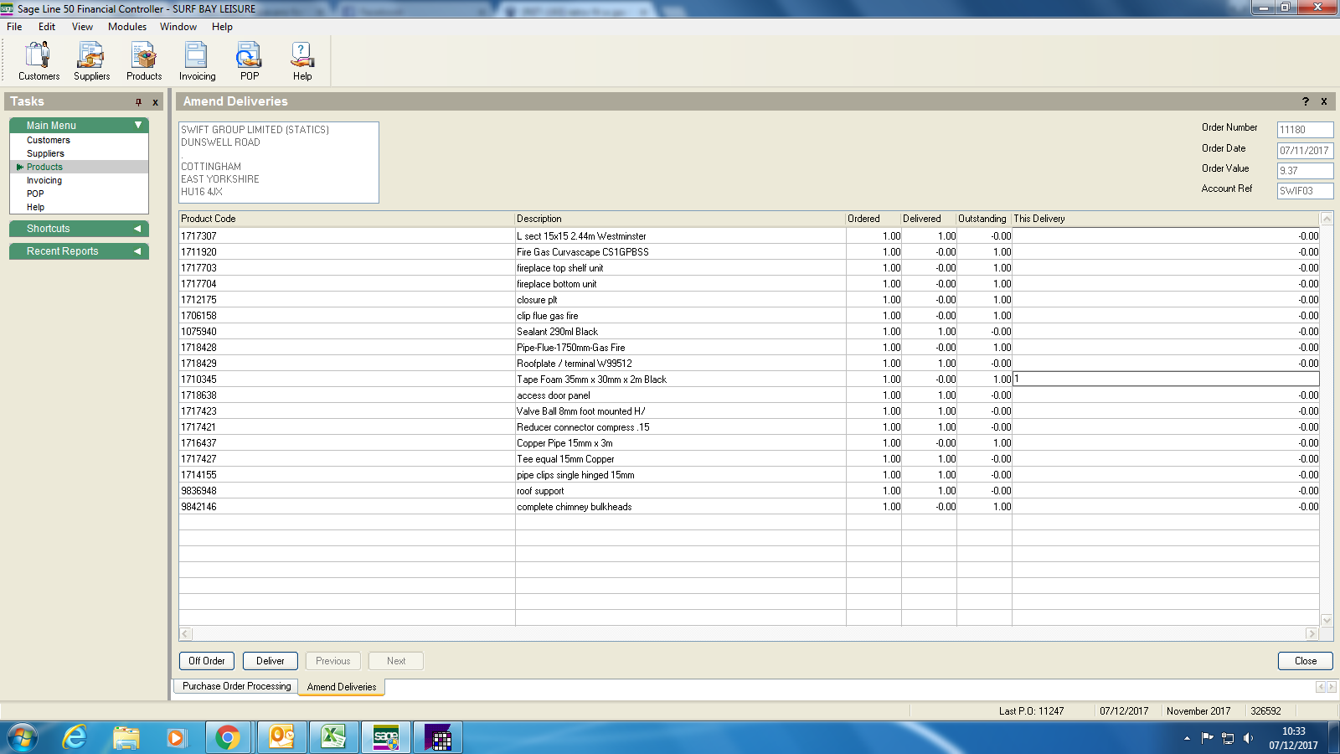Click the horizontal scrollbar right arrow
1340x754 pixels.
[1312, 634]
